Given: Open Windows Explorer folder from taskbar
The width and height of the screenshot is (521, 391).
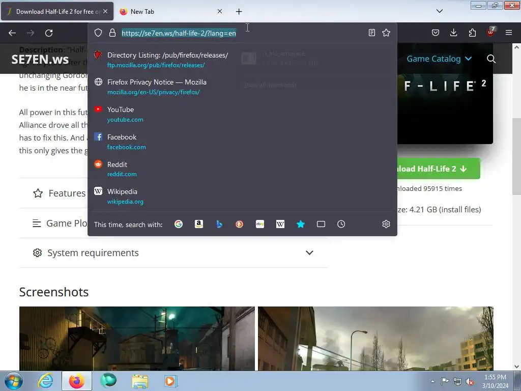Looking at the screenshot, I should coord(140,381).
